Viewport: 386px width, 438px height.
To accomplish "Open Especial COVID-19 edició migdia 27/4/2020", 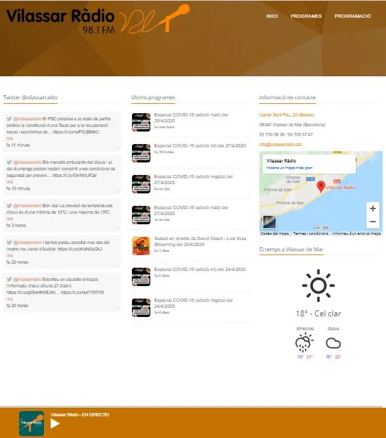I will pyautogui.click(x=193, y=180).
